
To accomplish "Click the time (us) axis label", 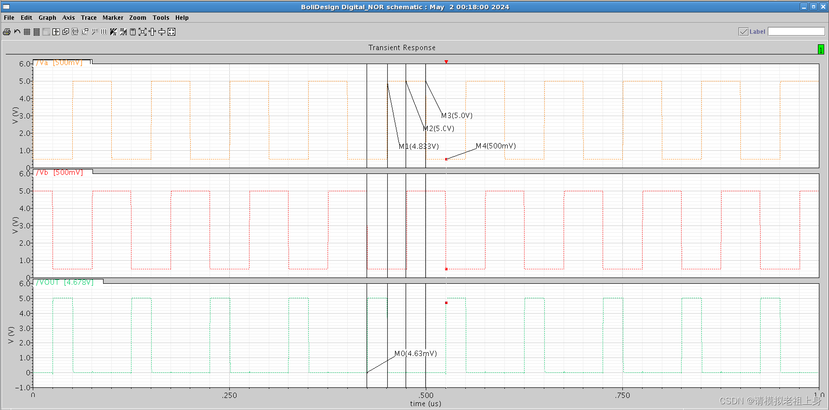I will pyautogui.click(x=425, y=404).
